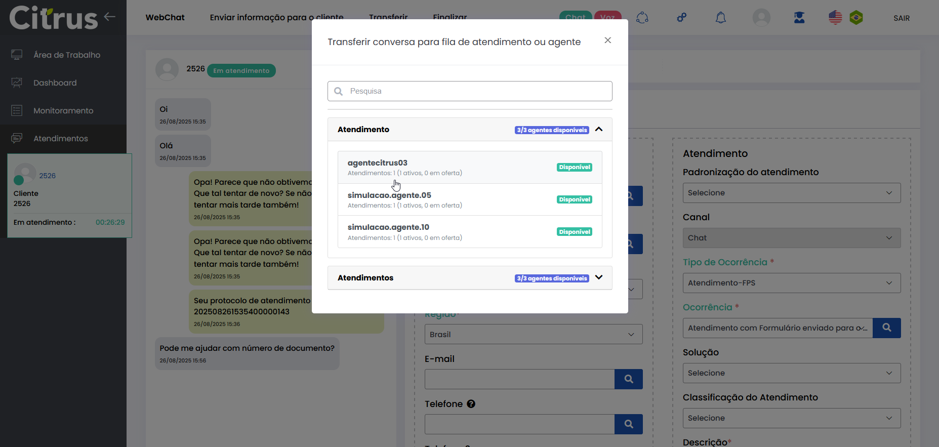Click the circular connected nodes icon

[x=642, y=18]
